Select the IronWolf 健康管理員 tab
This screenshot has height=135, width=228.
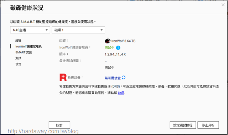[28, 47]
